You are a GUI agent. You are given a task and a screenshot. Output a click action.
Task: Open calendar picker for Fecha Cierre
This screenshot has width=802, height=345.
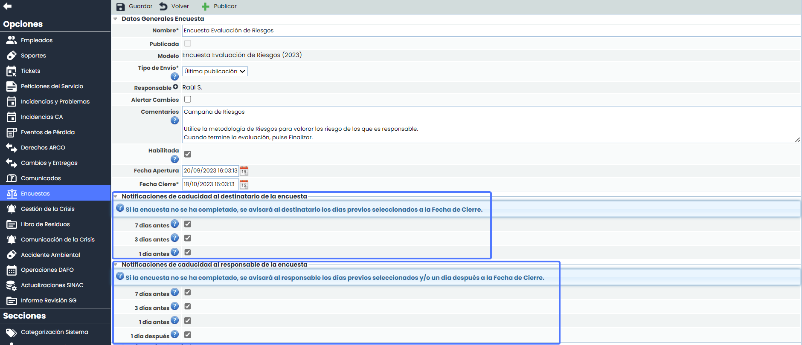pyautogui.click(x=244, y=184)
